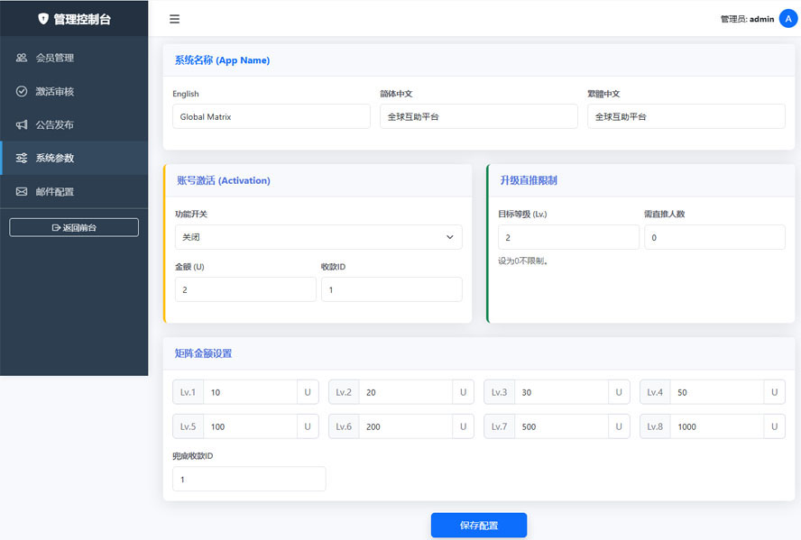Click the 邮件配置 envelope icon in sidebar
This screenshot has height=540, width=801.
[22, 191]
